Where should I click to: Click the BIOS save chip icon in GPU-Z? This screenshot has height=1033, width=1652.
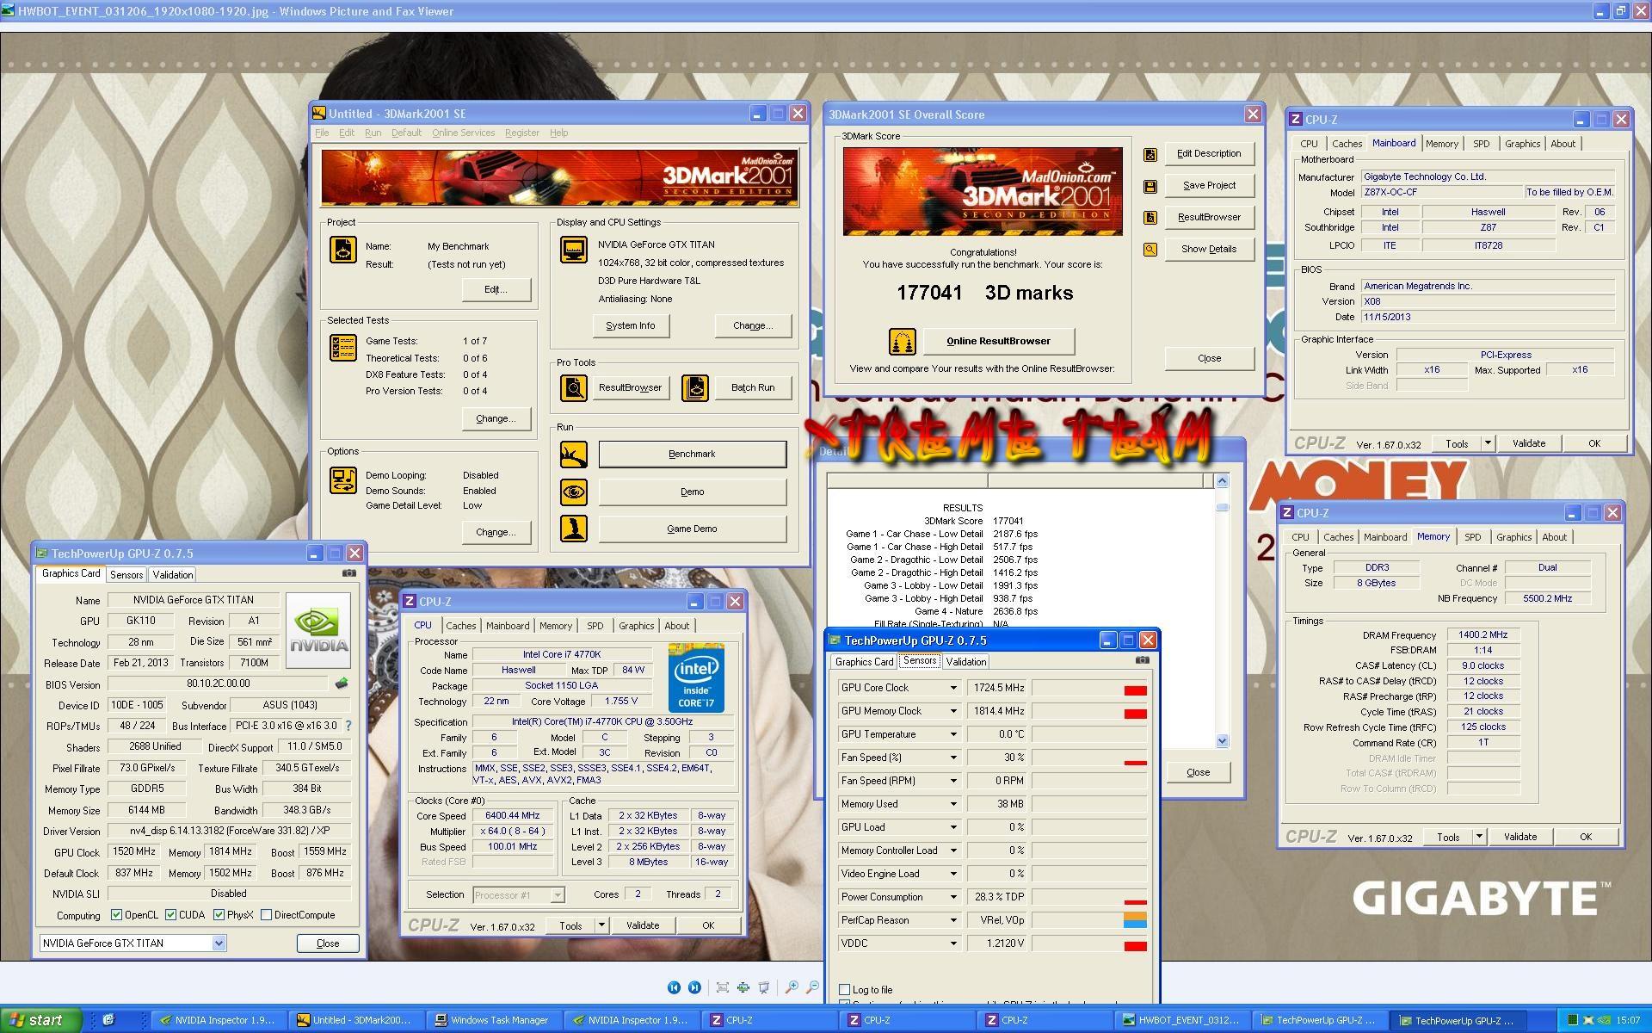pyautogui.click(x=342, y=684)
